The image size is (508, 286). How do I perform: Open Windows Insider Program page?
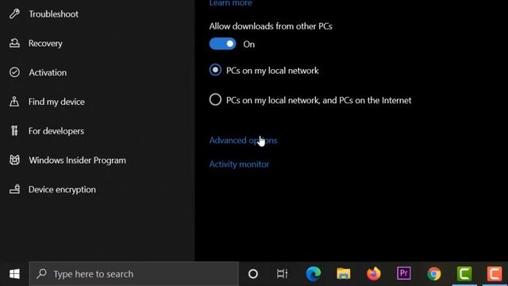77,160
